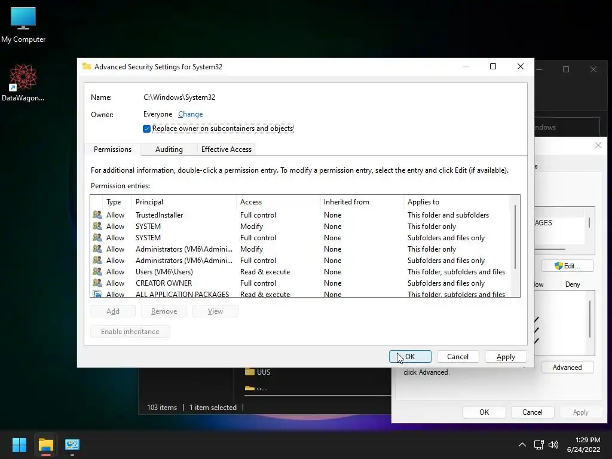612x459 pixels.
Task: Click the Remove permission button
Action: (x=164, y=311)
